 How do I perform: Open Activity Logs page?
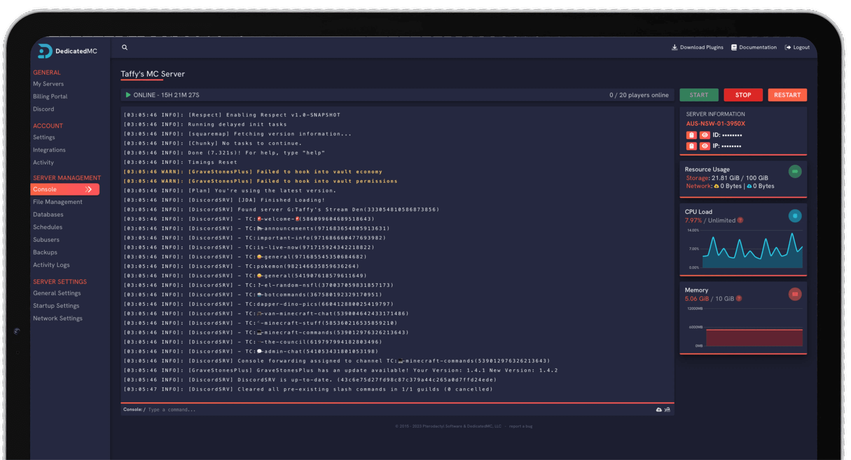point(52,265)
